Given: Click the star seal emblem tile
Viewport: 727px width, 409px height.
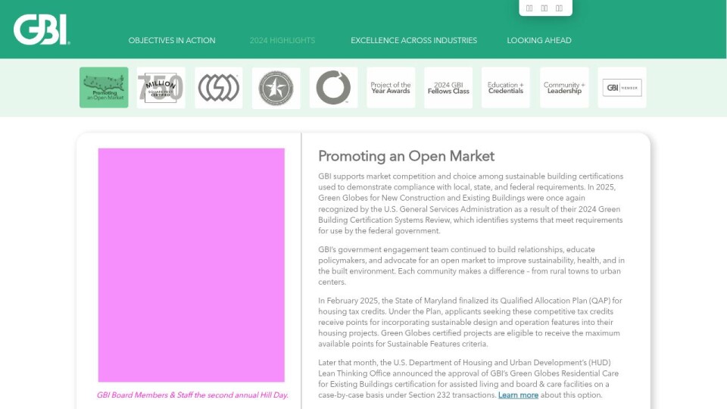Looking at the screenshot, I should (276, 88).
